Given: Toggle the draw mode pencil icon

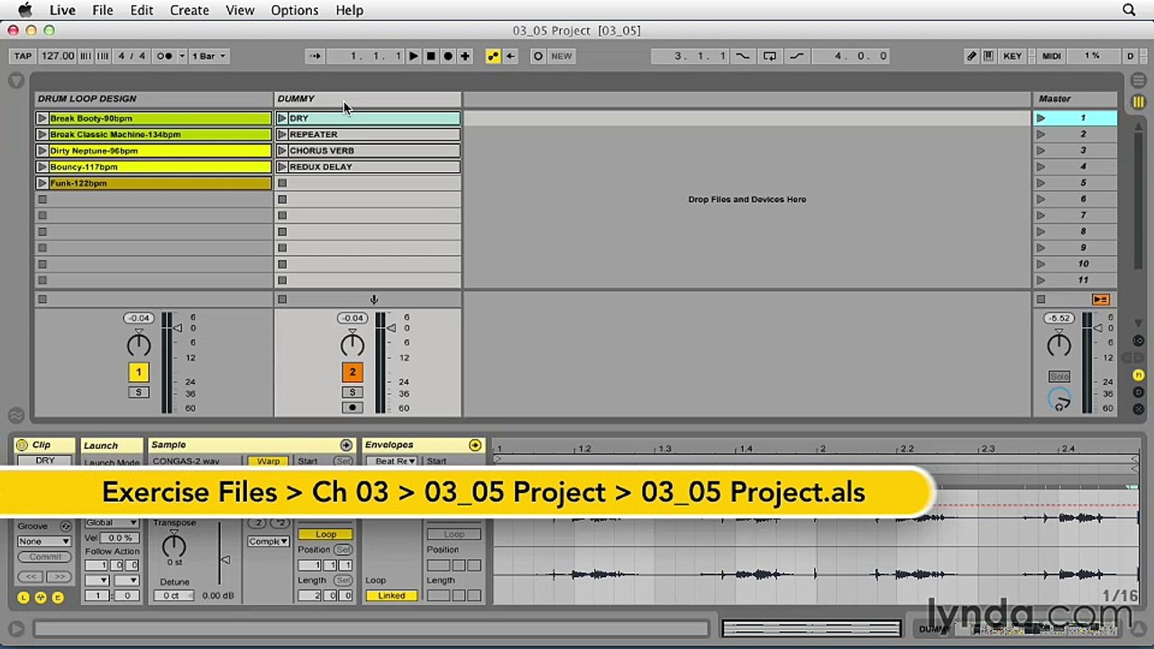Looking at the screenshot, I should [x=971, y=56].
